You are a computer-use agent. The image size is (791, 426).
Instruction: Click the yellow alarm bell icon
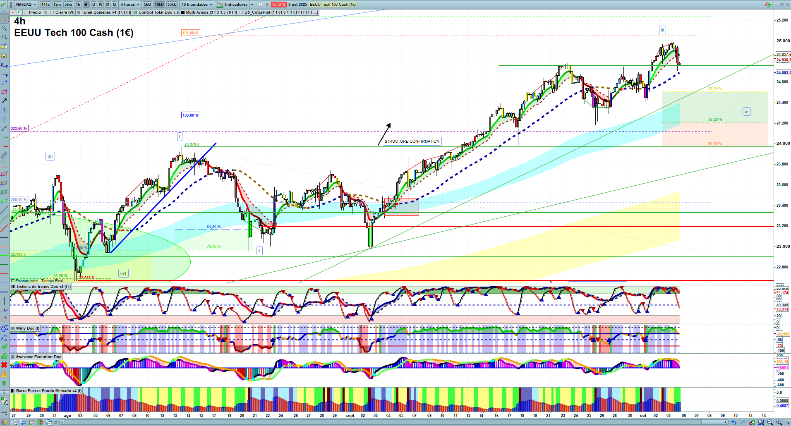coord(4,55)
